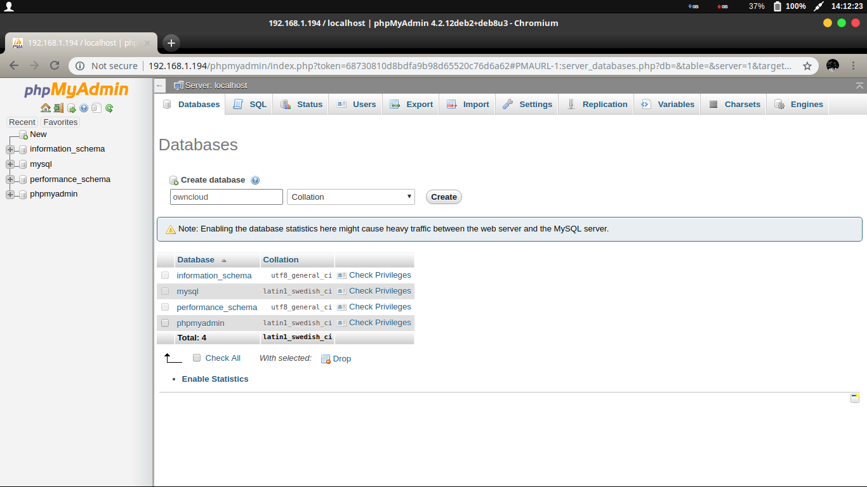
Task: Expand the performance_schema tree node
Action: tap(10, 179)
